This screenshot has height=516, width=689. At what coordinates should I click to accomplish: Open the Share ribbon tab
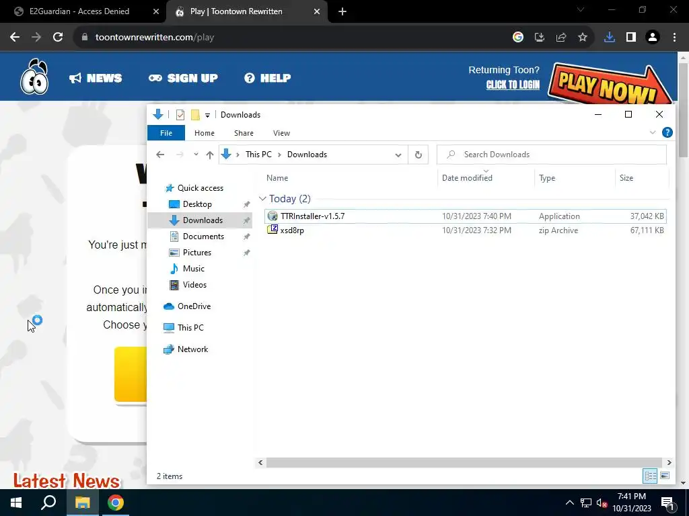[244, 133]
